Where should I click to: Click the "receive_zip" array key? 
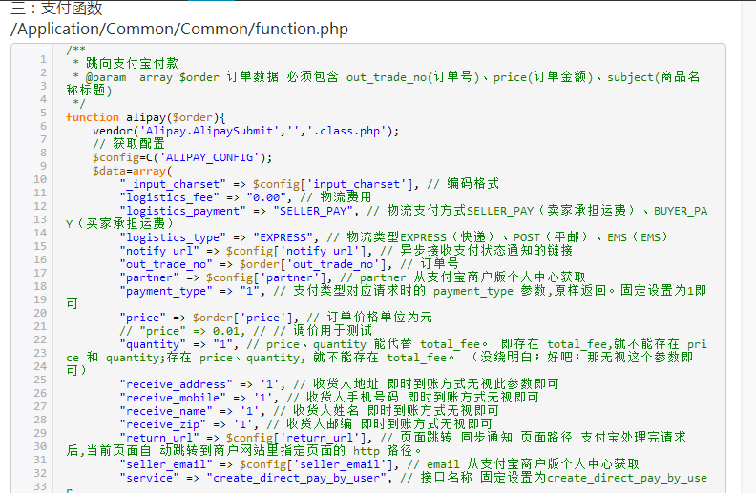[162, 424]
